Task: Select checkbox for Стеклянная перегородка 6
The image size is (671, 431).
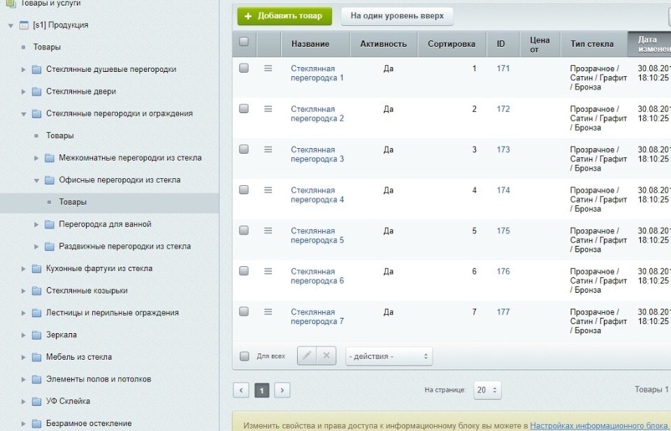Action: click(244, 271)
